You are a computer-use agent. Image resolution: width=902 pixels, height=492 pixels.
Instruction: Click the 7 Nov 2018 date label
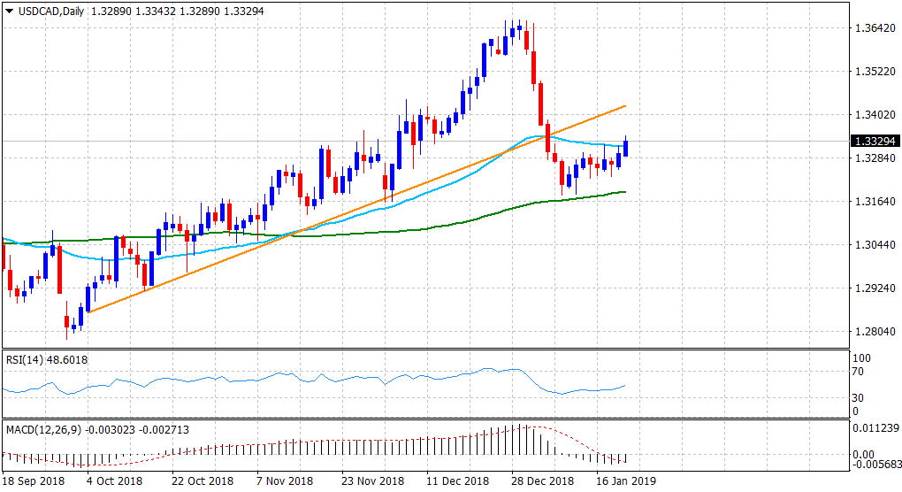[283, 481]
